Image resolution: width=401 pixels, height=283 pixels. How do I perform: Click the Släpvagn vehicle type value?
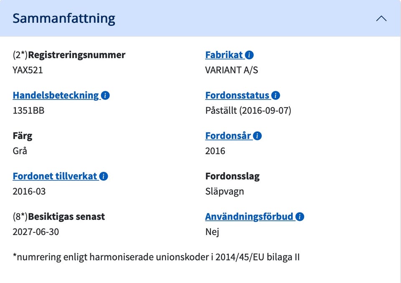[224, 191]
